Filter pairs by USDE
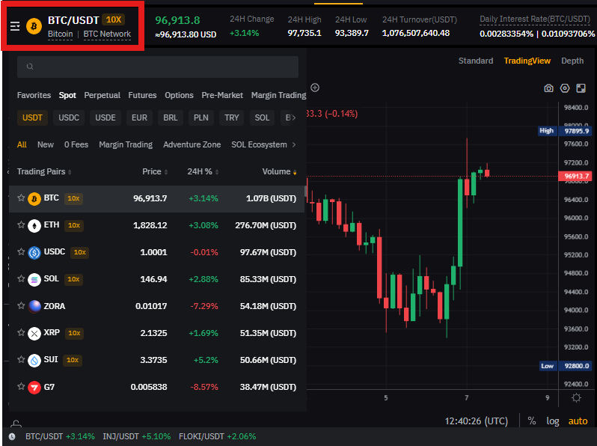This screenshot has height=446, width=597. (105, 117)
